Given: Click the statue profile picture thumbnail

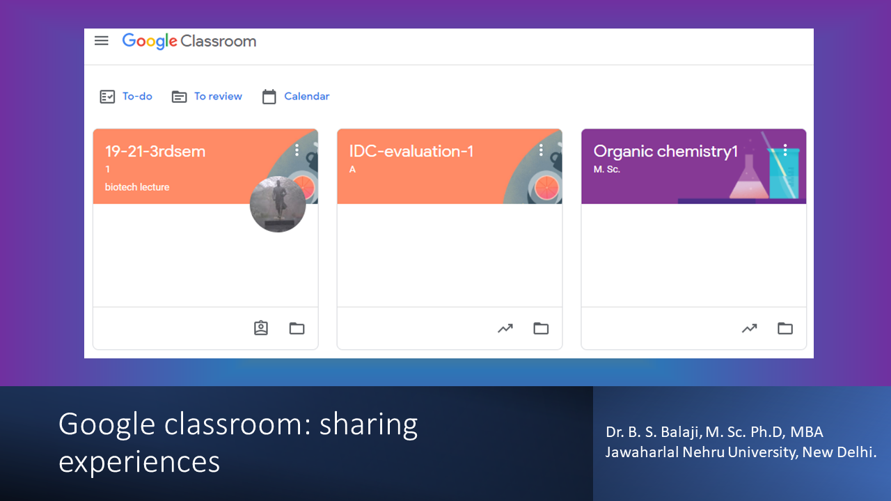Looking at the screenshot, I should tap(278, 204).
